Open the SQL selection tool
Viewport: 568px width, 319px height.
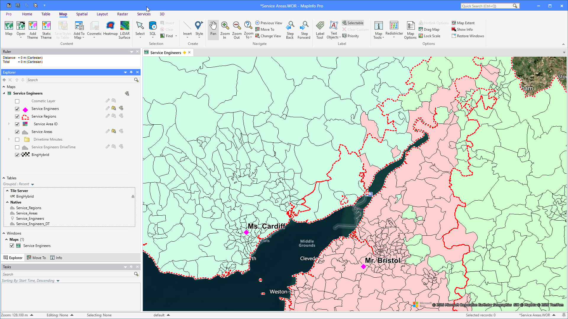pyautogui.click(x=153, y=30)
